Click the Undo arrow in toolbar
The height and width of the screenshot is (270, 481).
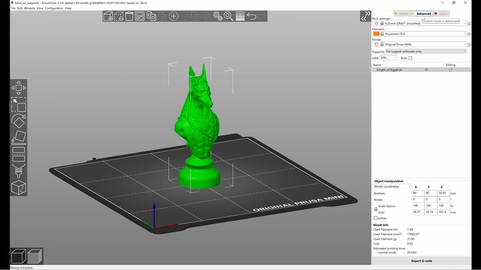pos(251,16)
